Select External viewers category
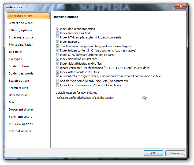The image size is (194, 165). click(28, 131)
